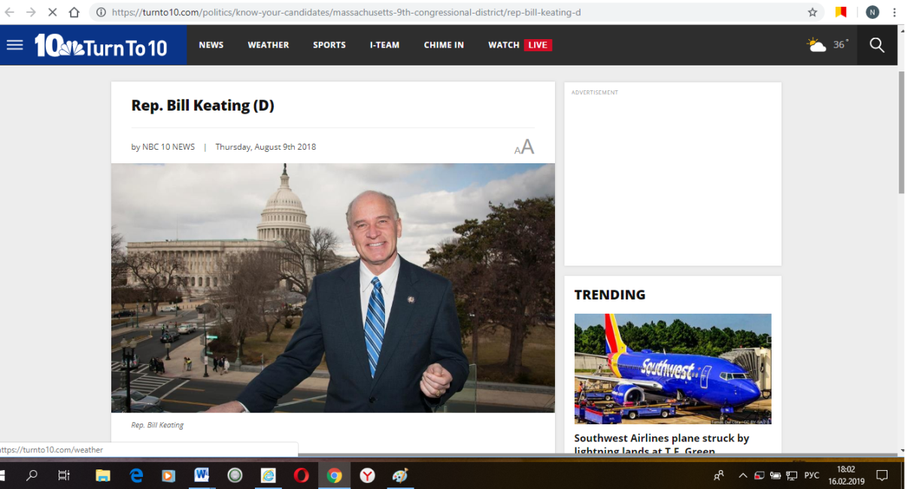907x489 pixels.
Task: Open Southwest Airlines plane struck by lightning headline
Action: coord(662,444)
